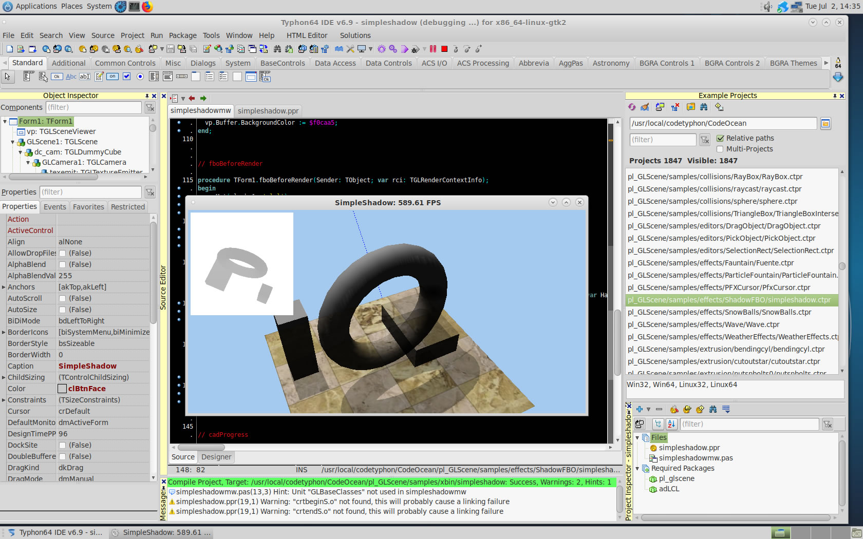The width and height of the screenshot is (863, 539).
Task: Click the first crtbeginS.o warning message
Action: click(343, 502)
